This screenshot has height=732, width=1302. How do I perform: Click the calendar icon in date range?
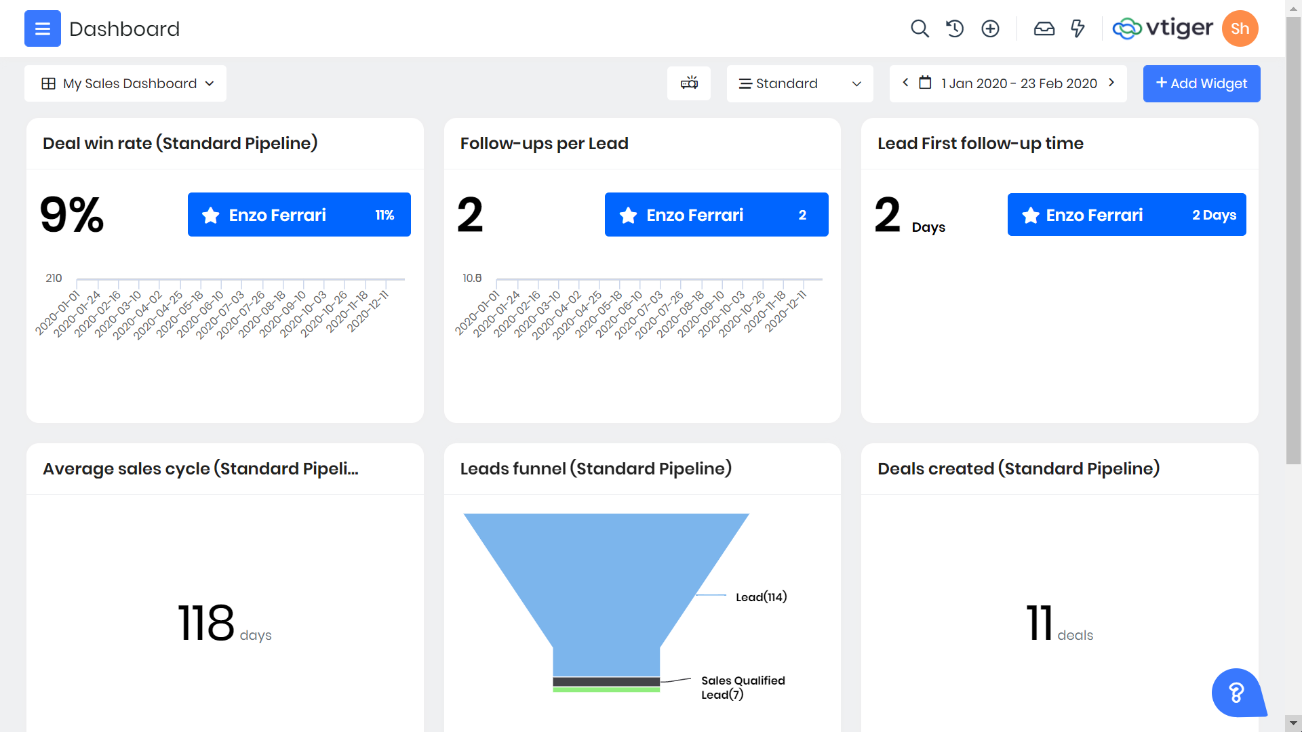click(x=925, y=83)
